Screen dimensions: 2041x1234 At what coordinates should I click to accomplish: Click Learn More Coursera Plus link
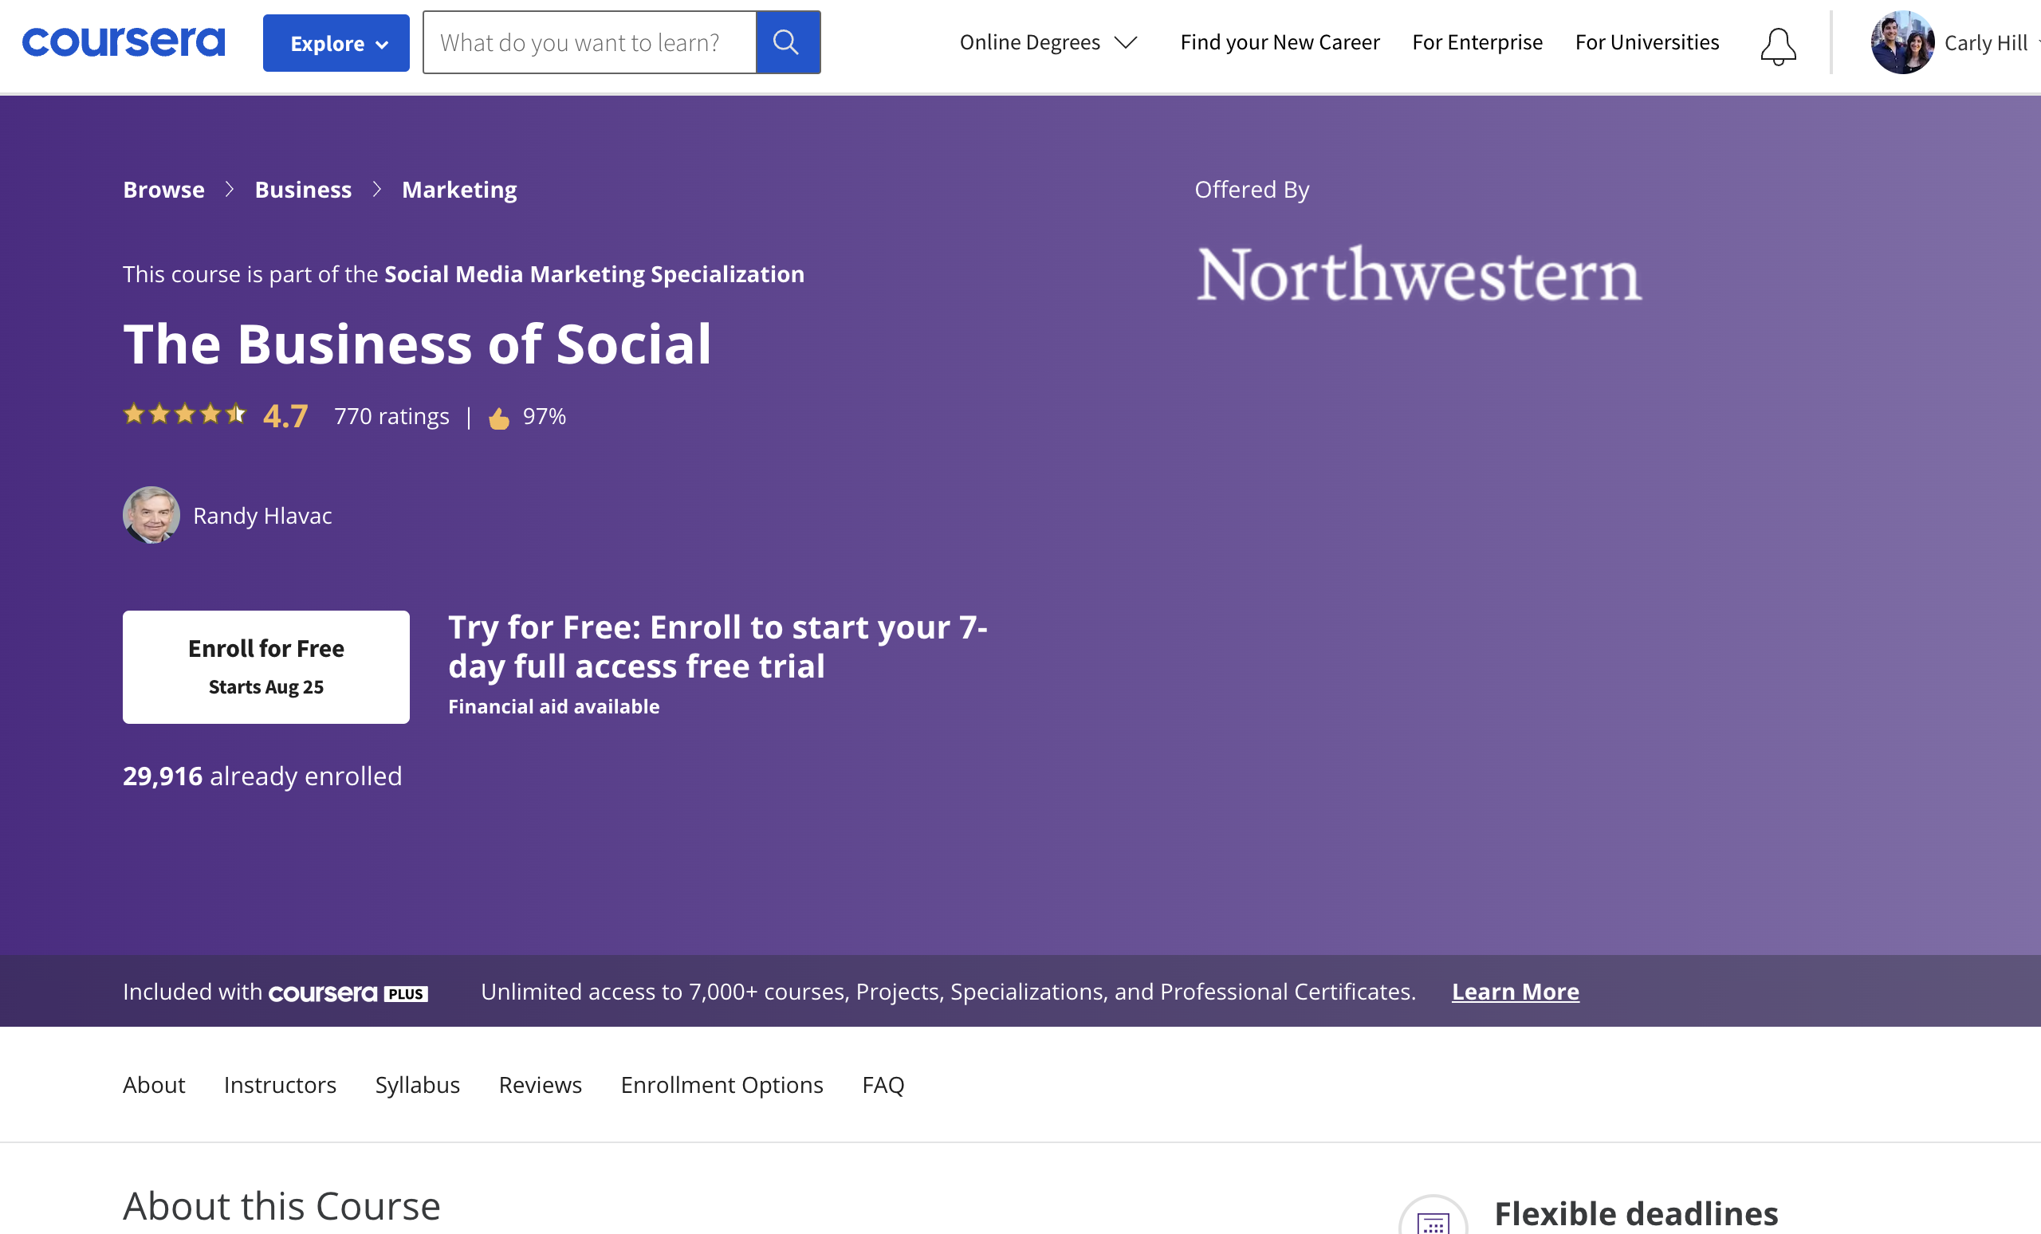(1516, 991)
